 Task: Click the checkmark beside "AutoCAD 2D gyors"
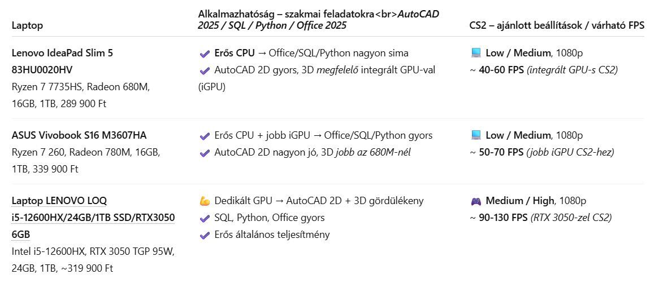(205, 70)
